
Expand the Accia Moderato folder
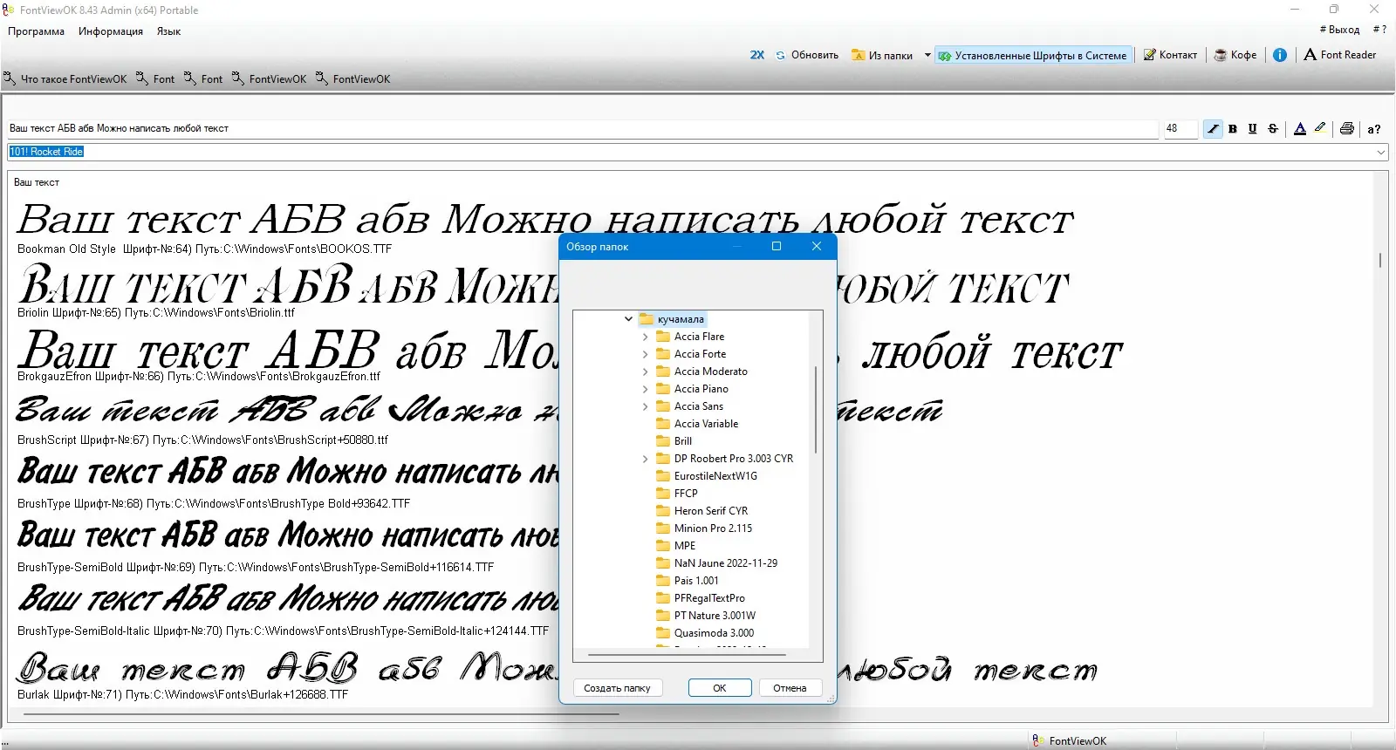[x=646, y=372]
